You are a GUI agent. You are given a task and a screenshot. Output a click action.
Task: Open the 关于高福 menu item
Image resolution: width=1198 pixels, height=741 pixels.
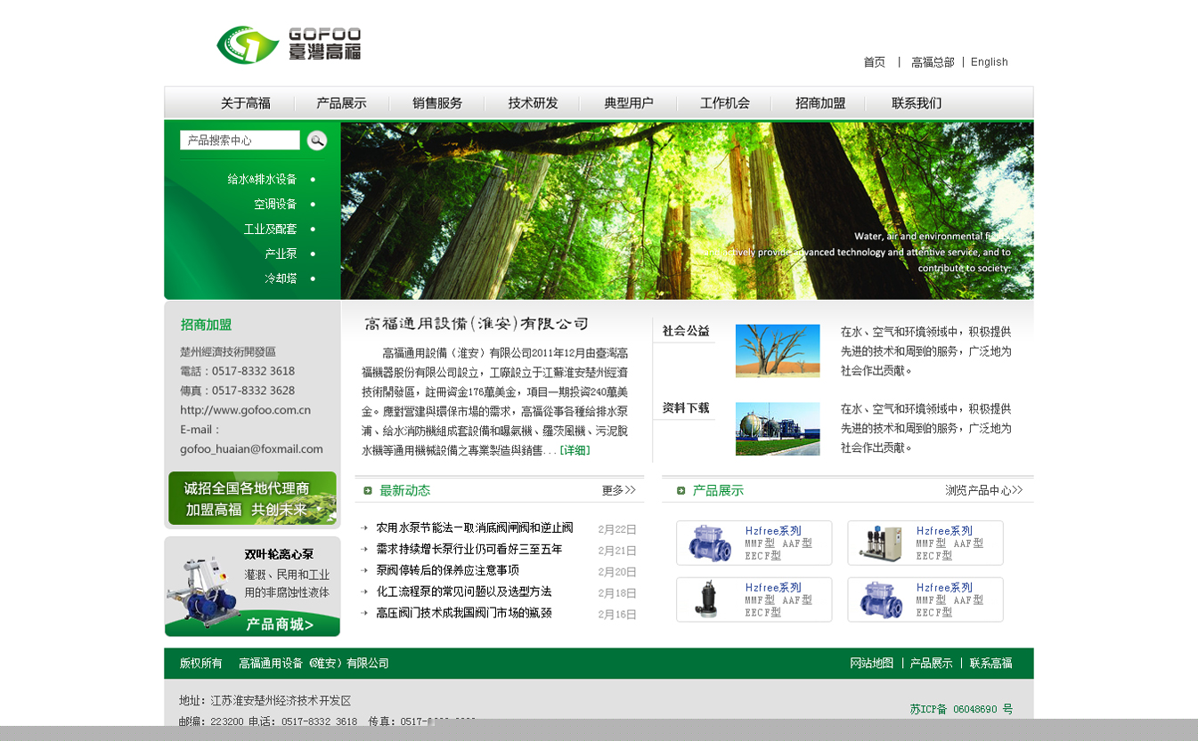246,103
